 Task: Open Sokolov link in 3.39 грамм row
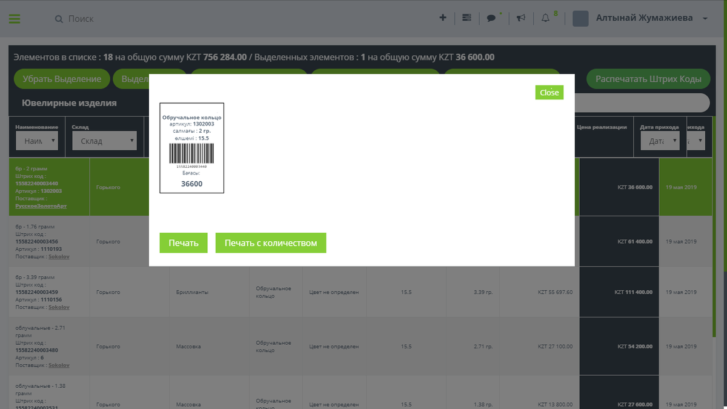point(59,307)
